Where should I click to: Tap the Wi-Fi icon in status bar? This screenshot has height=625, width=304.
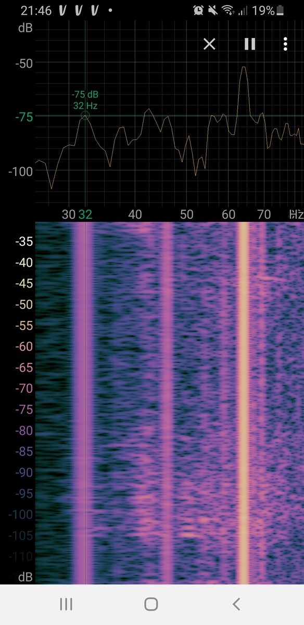coord(227,10)
